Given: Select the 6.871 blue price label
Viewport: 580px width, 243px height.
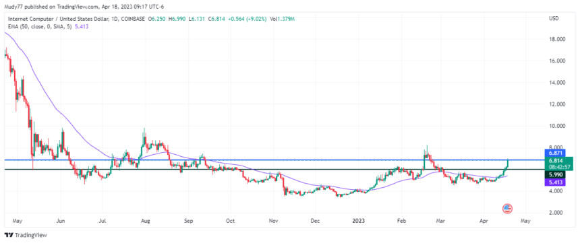Looking at the screenshot, I should point(556,153).
